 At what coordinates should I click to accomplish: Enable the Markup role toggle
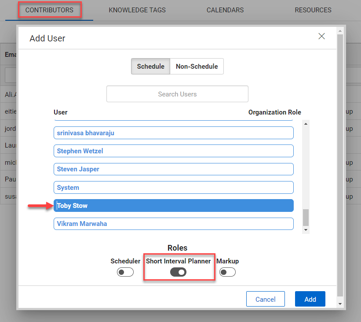click(x=227, y=272)
